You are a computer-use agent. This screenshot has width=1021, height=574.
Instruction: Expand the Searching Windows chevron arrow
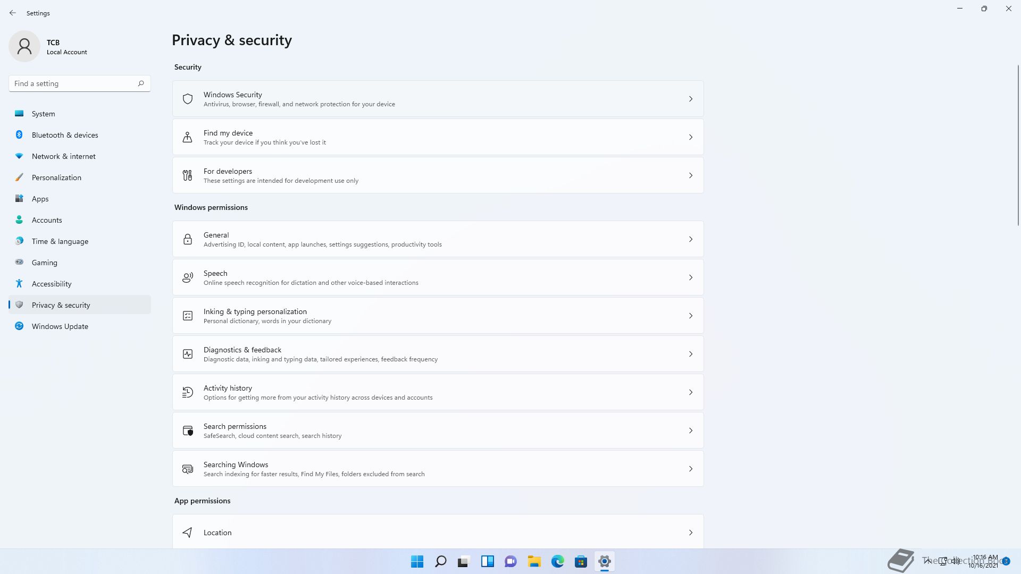pyautogui.click(x=690, y=469)
